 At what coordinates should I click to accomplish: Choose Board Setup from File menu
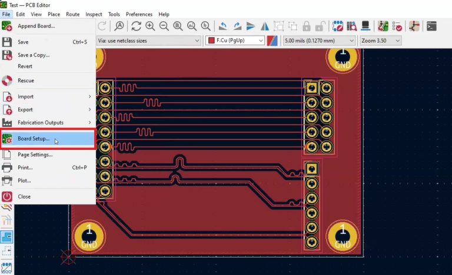point(48,139)
